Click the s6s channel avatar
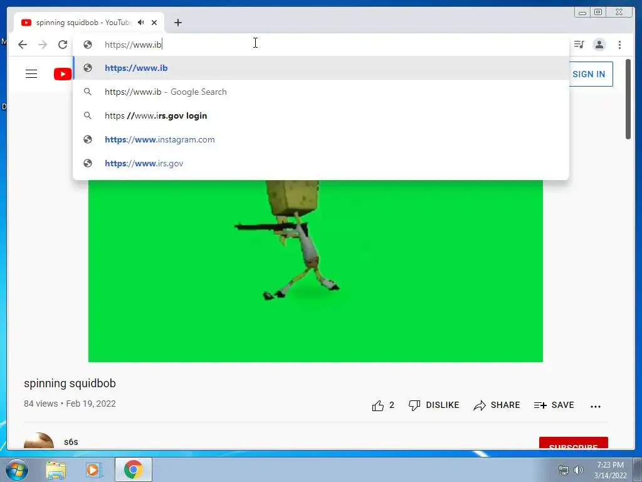 [39, 441]
